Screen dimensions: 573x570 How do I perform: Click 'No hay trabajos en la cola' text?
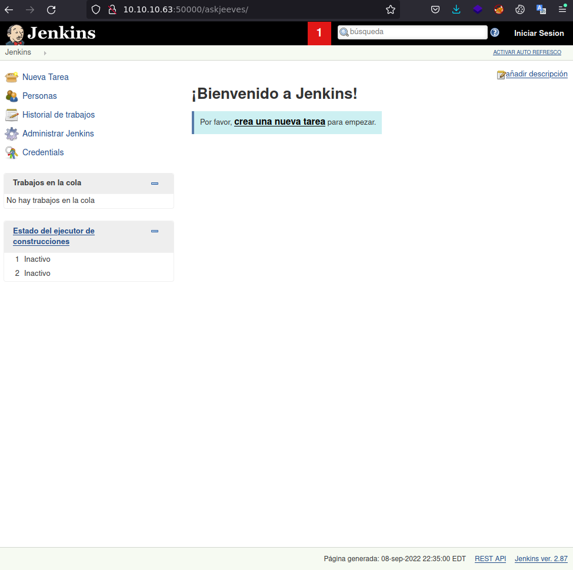(51, 201)
